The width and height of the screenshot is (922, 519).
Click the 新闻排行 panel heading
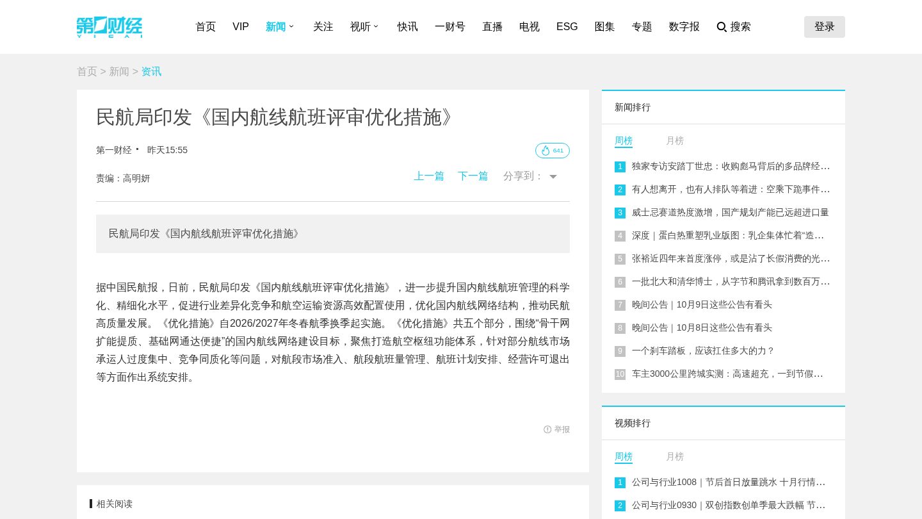point(633,107)
